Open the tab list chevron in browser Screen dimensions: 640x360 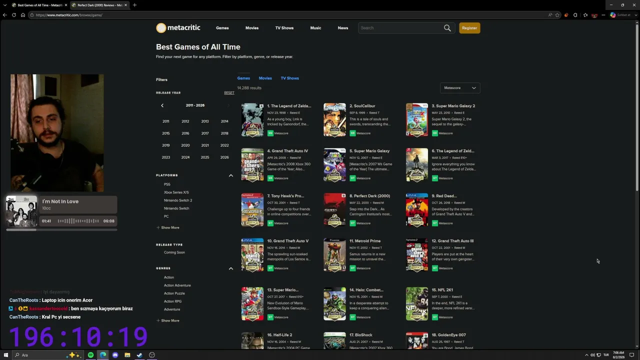click(4, 5)
